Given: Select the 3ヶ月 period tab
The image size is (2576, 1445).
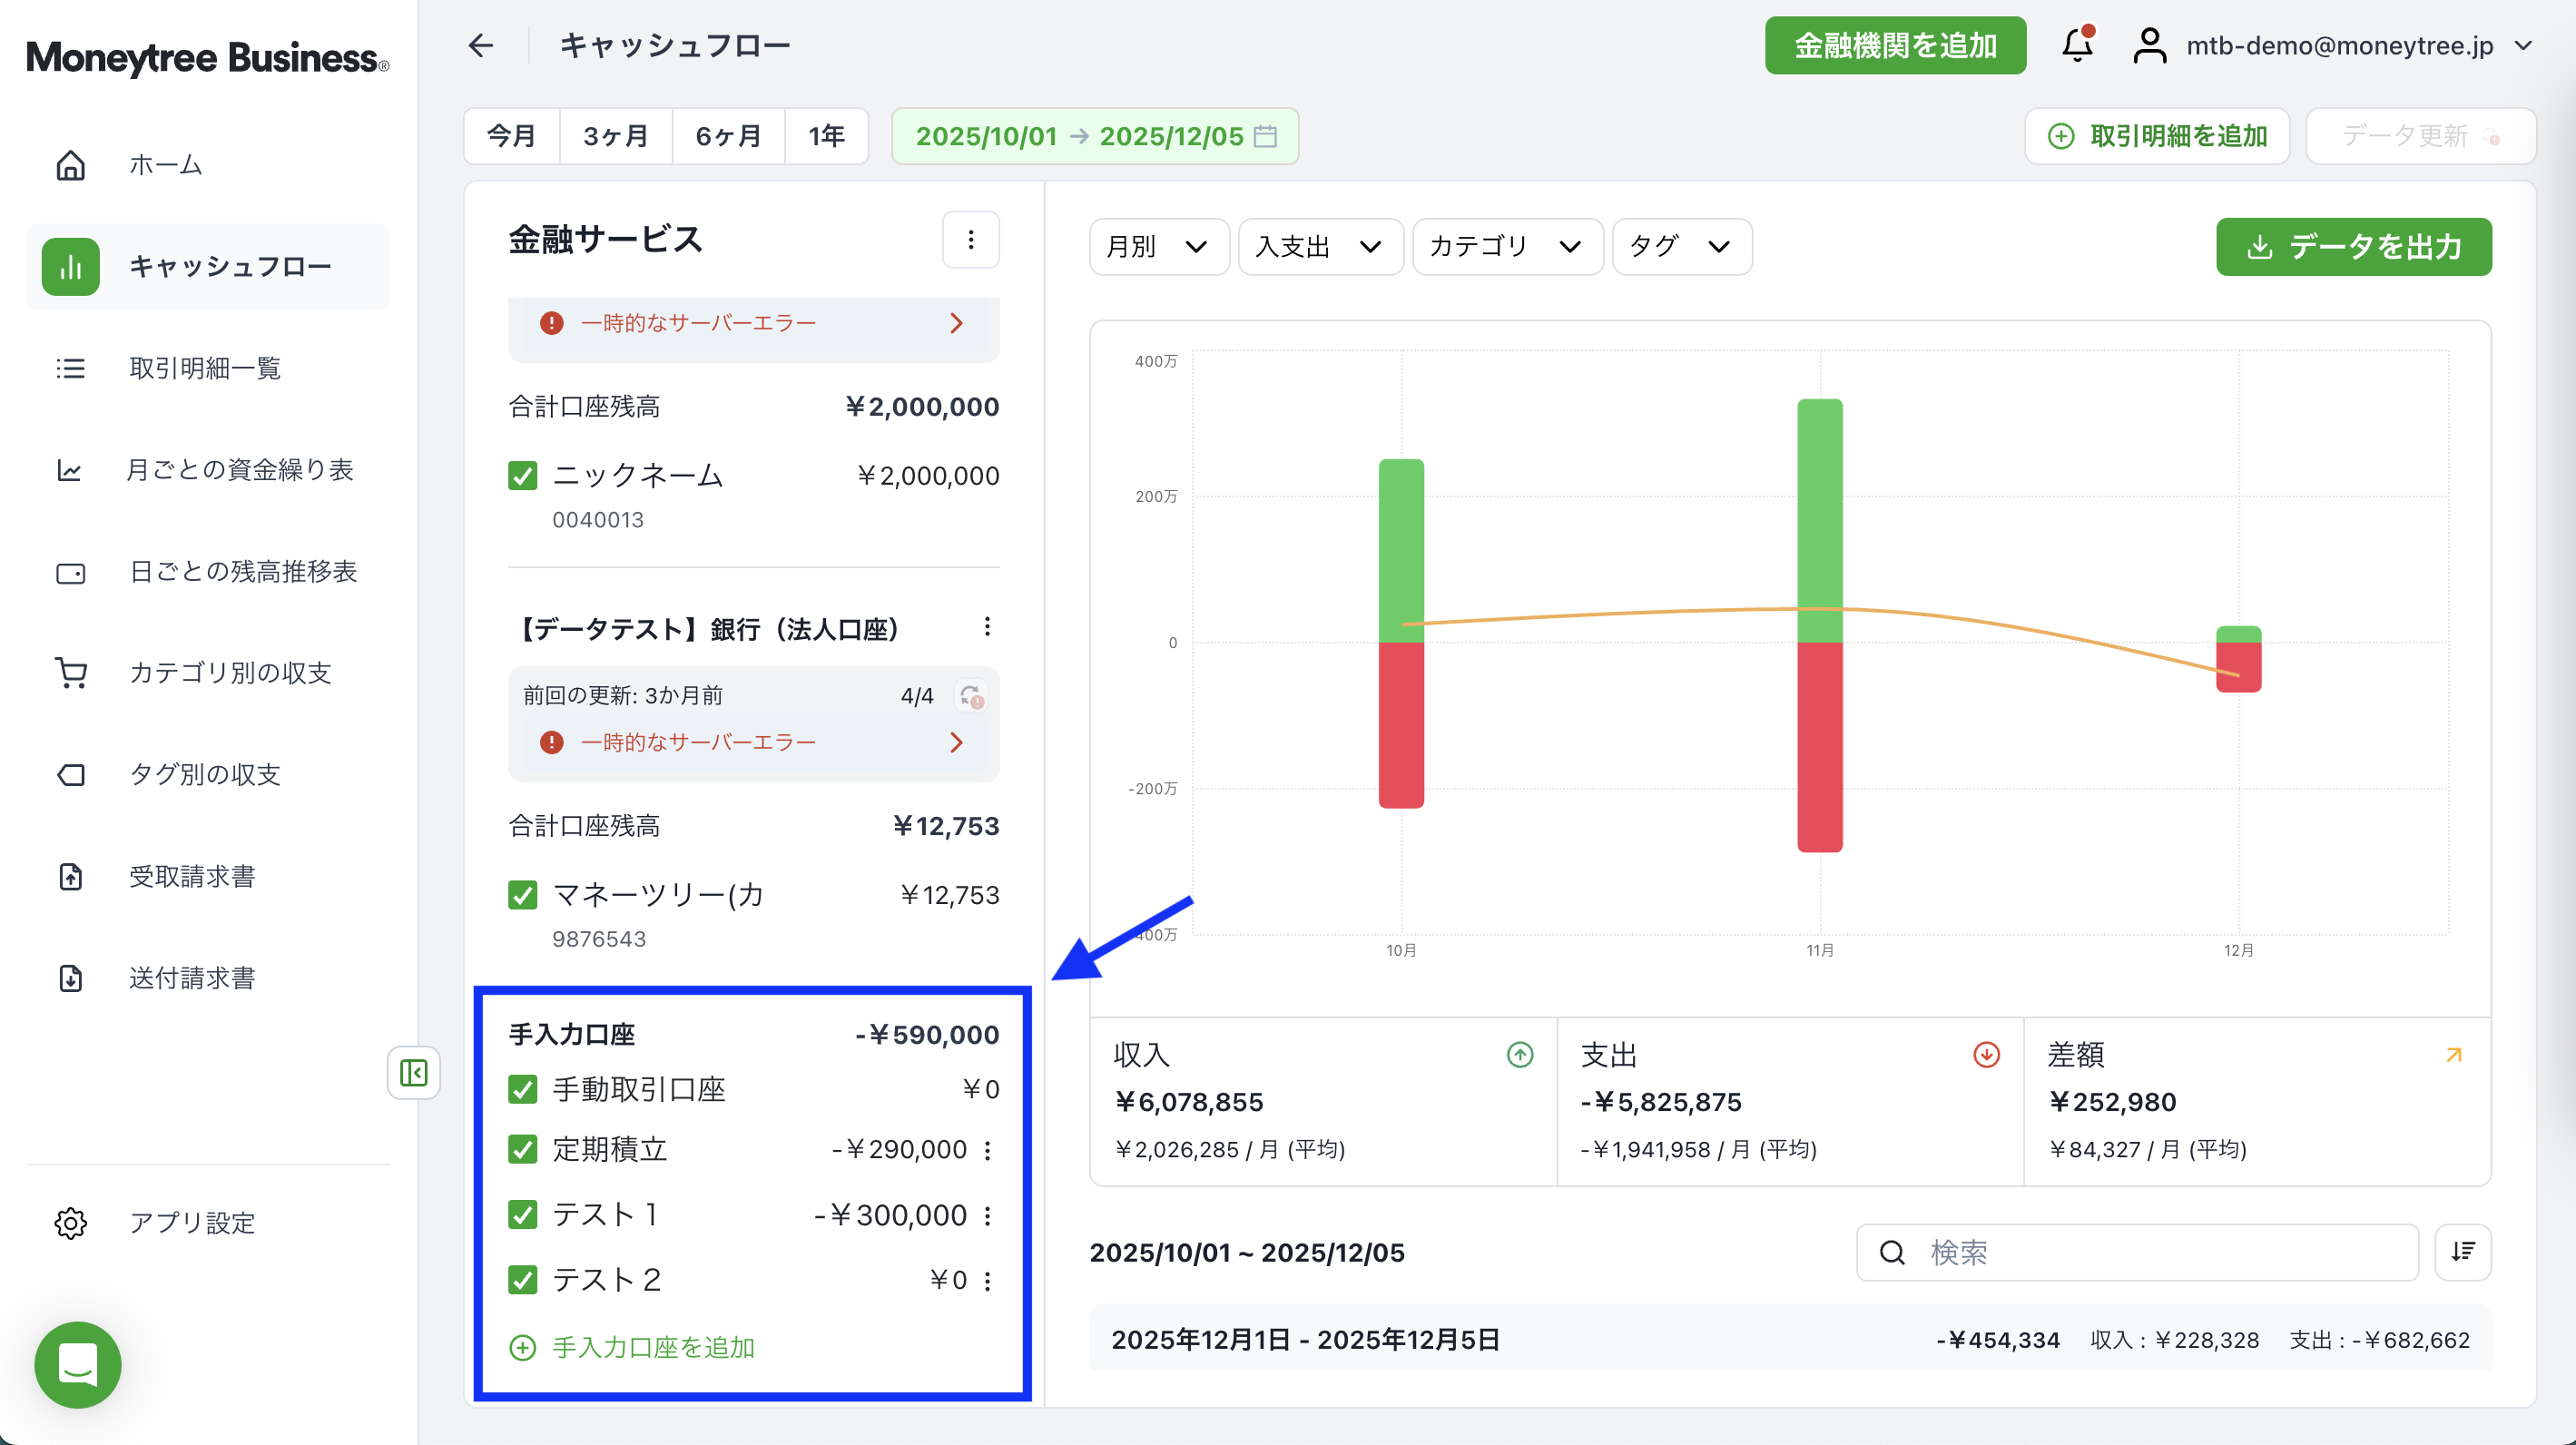Looking at the screenshot, I should click(615, 136).
